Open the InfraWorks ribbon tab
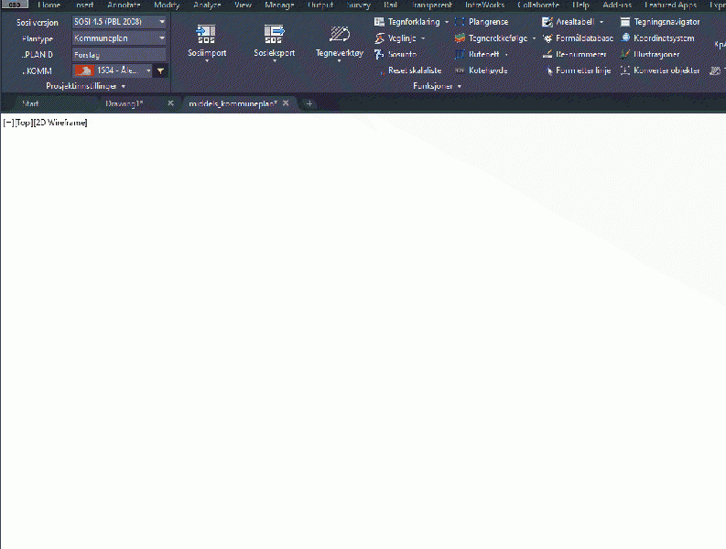The height and width of the screenshot is (549, 726). (x=484, y=5)
